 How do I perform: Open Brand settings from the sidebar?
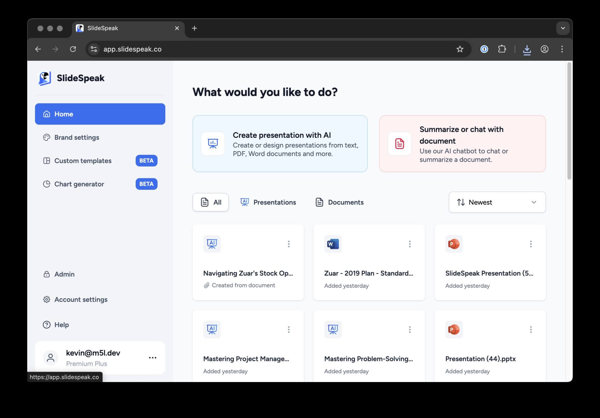pos(76,137)
